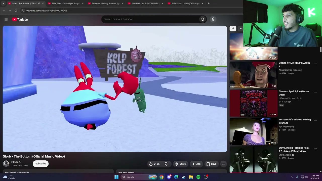
Task: Click the address bar URL field
Action: click(x=131, y=11)
